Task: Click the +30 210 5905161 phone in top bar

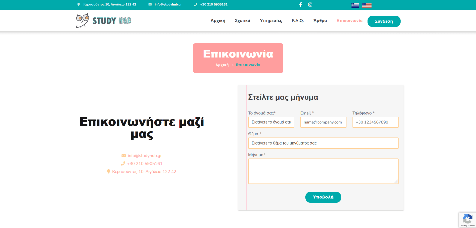Action: point(214,4)
